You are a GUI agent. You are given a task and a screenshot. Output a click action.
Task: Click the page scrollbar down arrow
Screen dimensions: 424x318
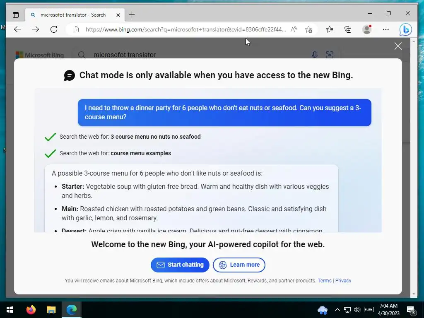pos(414,294)
